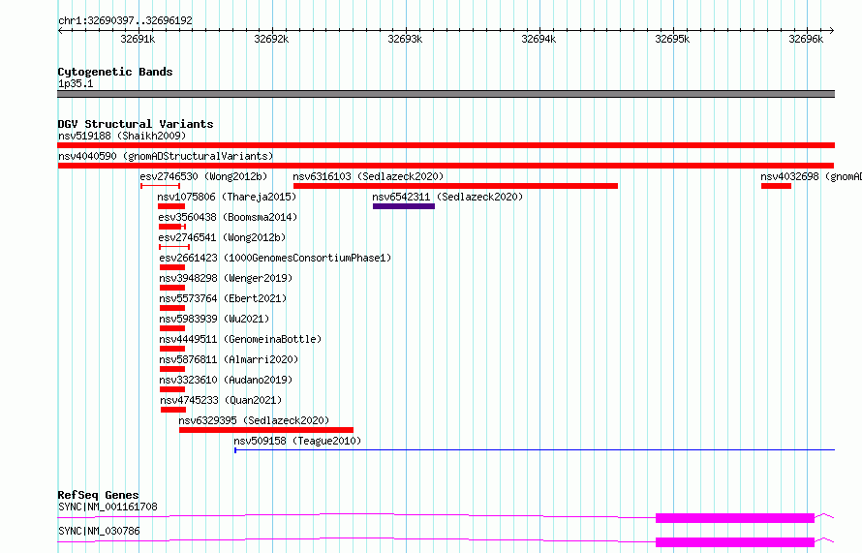Click the gray 1p35.1 cytoband bar
Screen dimensions: 862x553
(446, 94)
